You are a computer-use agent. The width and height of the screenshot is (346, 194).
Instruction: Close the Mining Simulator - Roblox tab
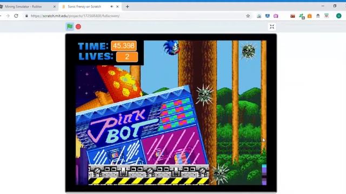pos(55,6)
